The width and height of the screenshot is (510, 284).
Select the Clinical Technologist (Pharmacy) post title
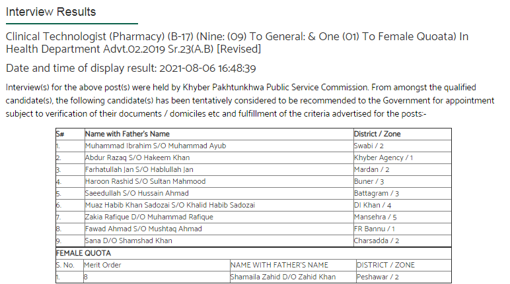(x=237, y=43)
